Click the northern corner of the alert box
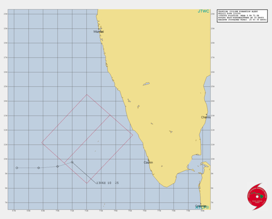 pyautogui.click(x=87, y=95)
